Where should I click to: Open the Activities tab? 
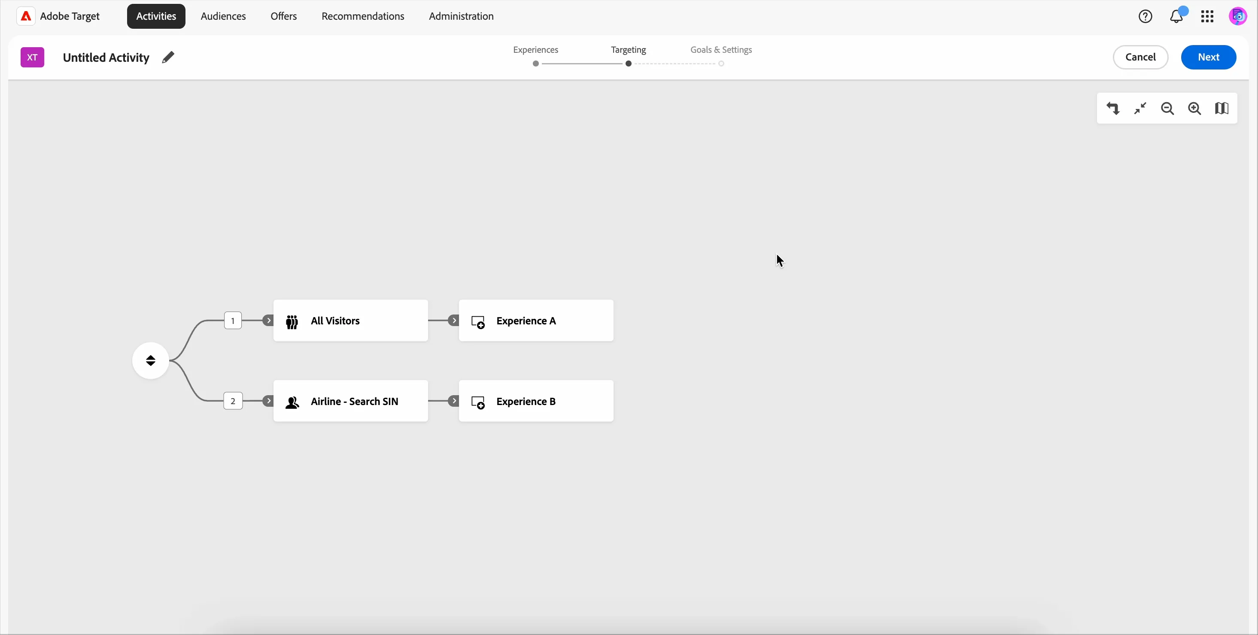[x=156, y=17]
